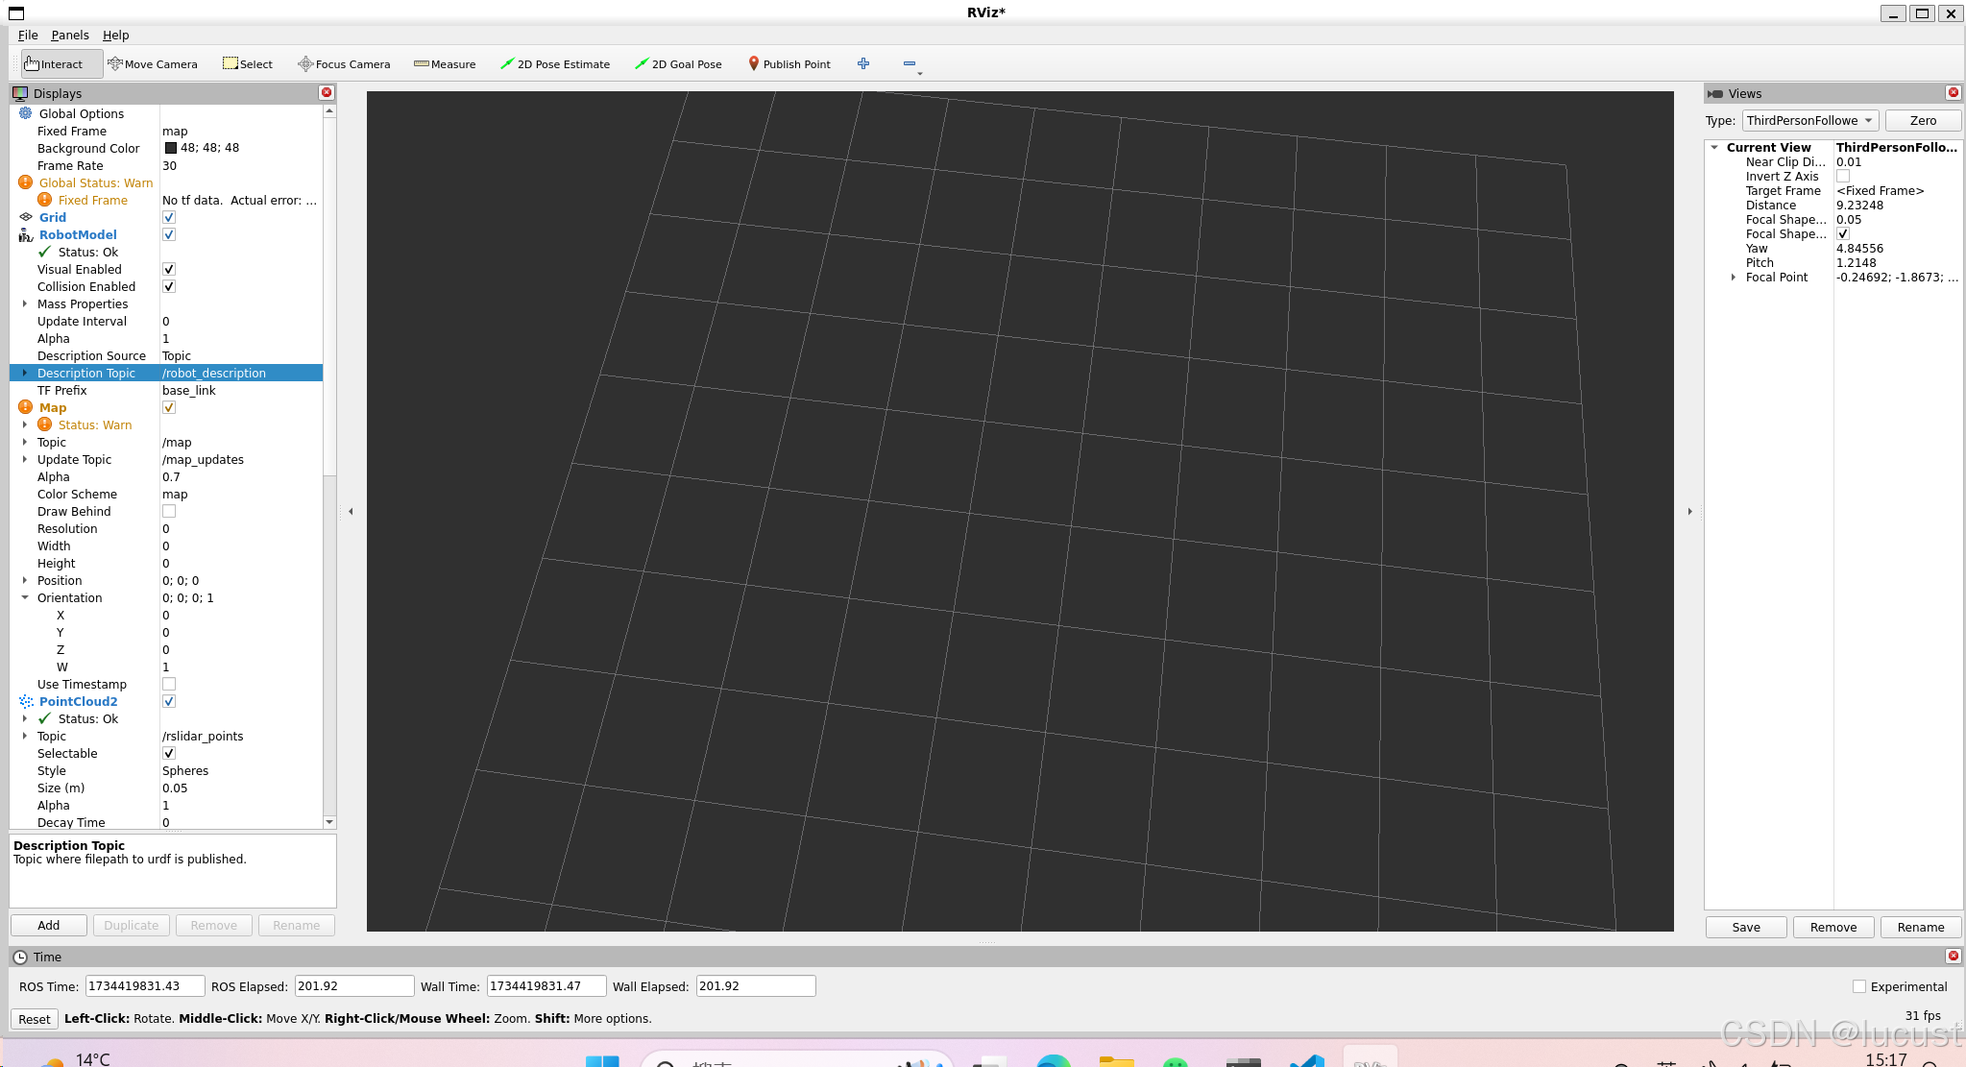Image resolution: width=1966 pixels, height=1067 pixels.
Task: Open the view Type dropdown
Action: pos(1809,120)
